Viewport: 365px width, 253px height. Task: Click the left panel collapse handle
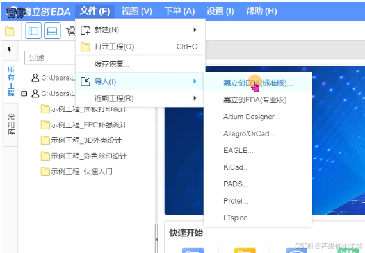click(x=156, y=239)
